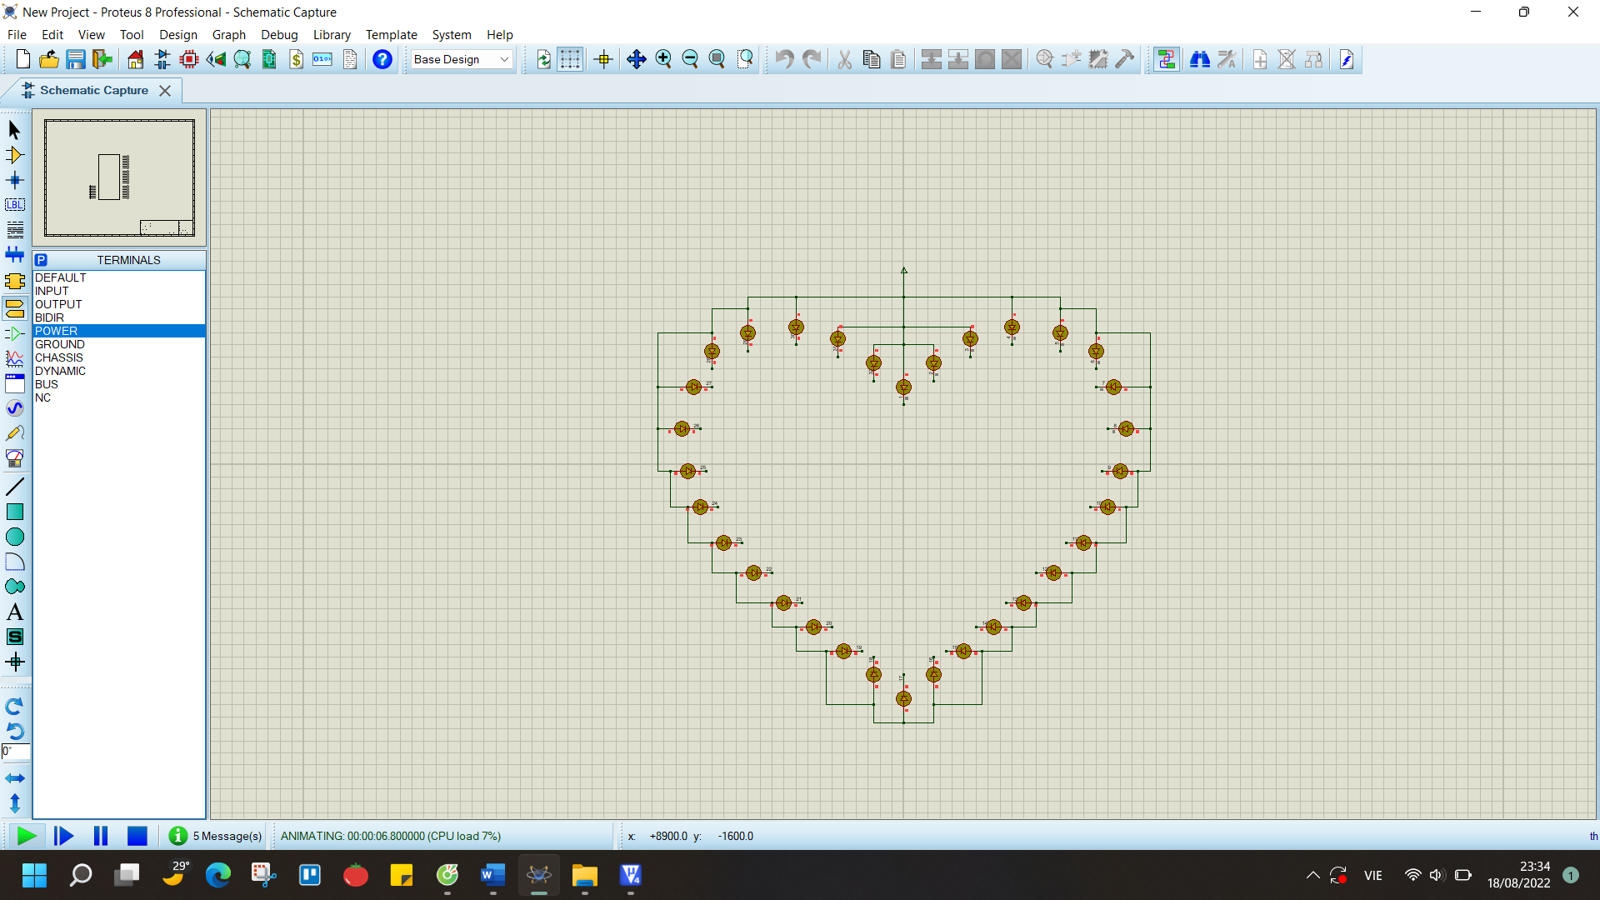Click the overview thumbnail preview

[x=119, y=177]
